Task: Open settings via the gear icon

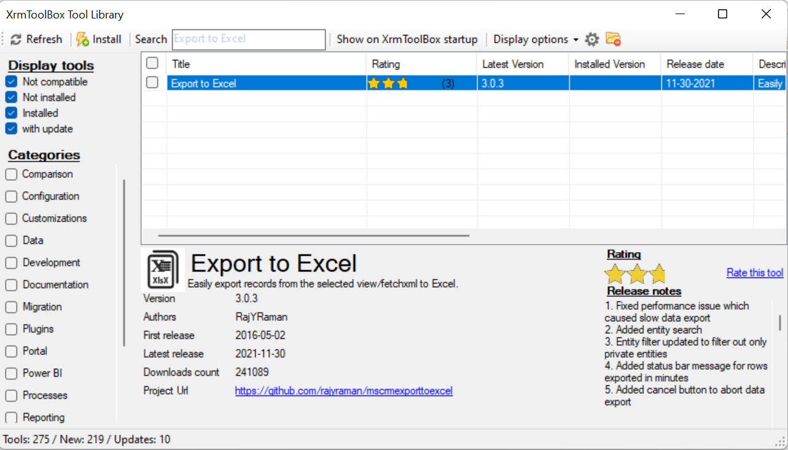Action: pos(591,39)
